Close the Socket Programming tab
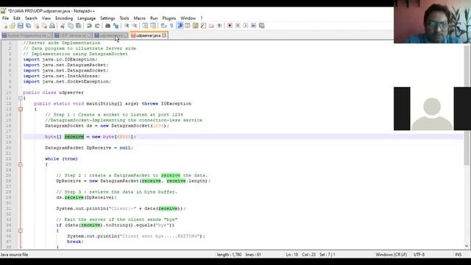 pyautogui.click(x=49, y=35)
